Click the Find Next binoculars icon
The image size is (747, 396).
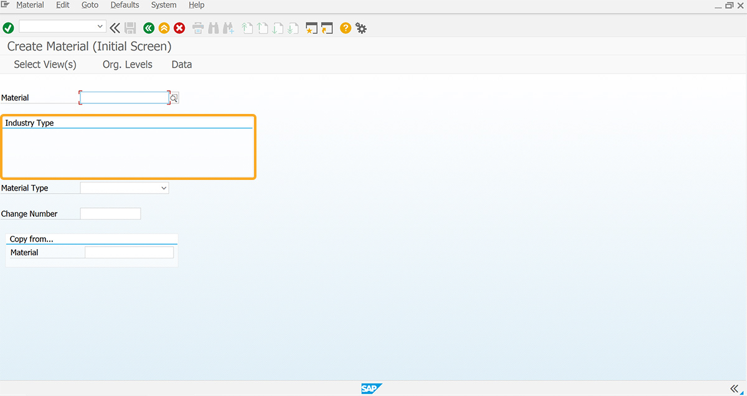[x=228, y=28]
